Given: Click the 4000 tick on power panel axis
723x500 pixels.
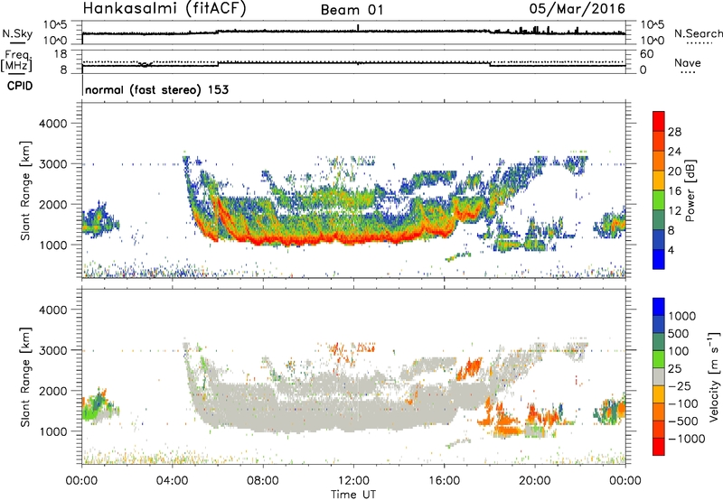Looking at the screenshot, I should click(53, 124).
